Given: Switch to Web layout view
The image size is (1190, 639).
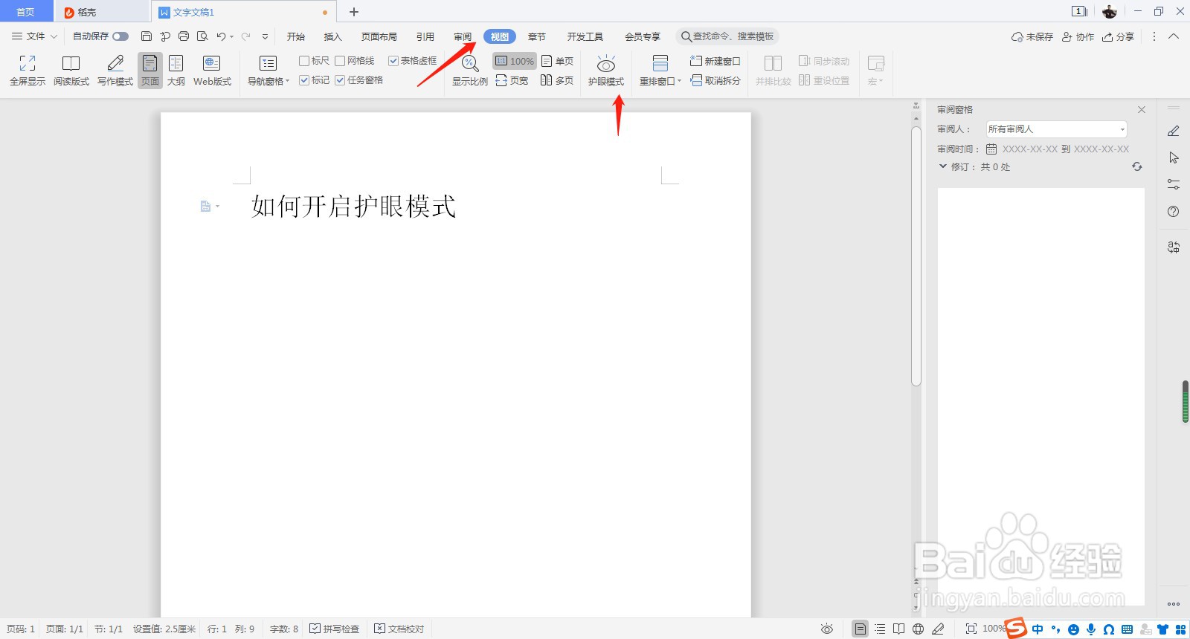Looking at the screenshot, I should pyautogui.click(x=212, y=71).
